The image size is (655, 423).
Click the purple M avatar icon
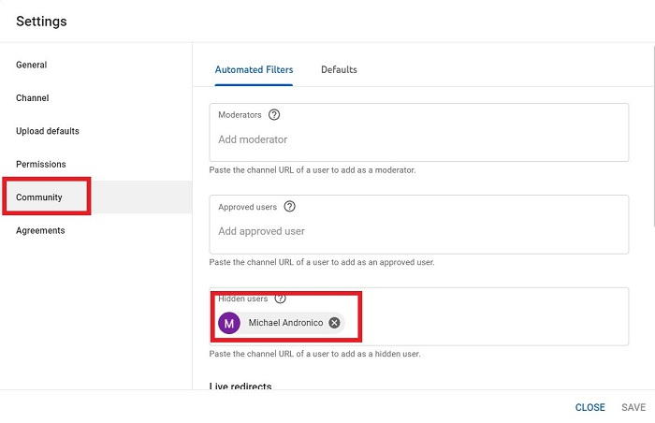[x=228, y=323]
